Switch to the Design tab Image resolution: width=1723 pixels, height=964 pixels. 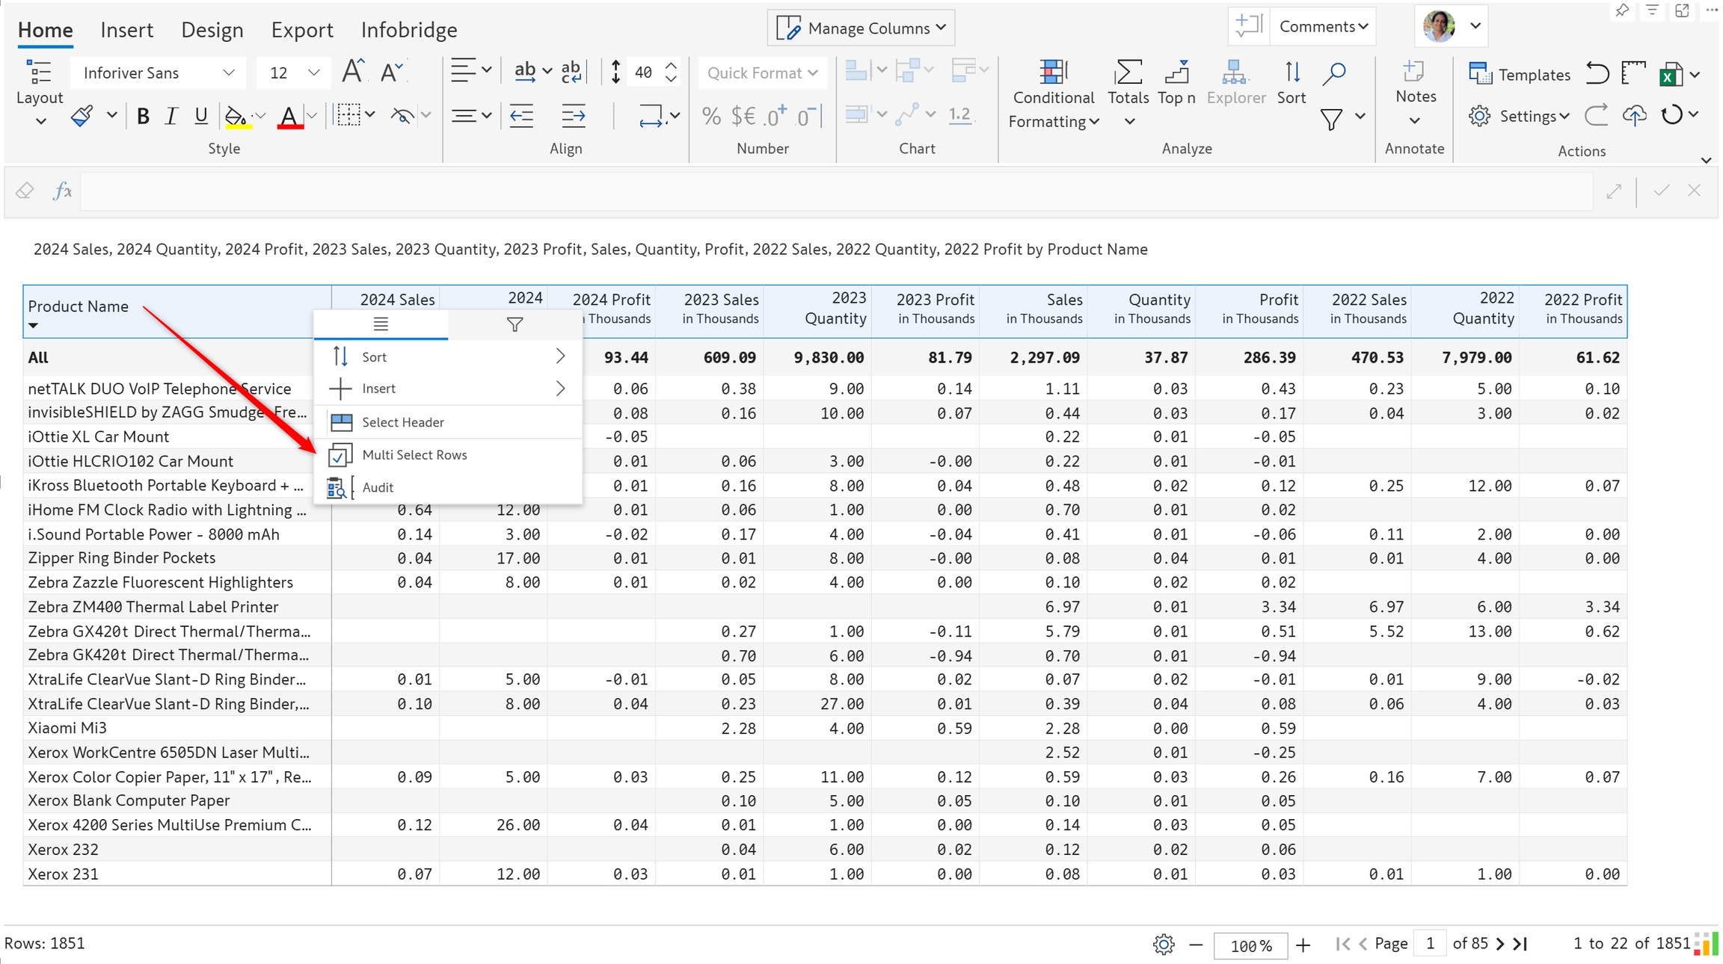212,30
